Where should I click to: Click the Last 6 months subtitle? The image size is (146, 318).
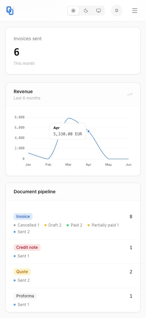(x=27, y=98)
